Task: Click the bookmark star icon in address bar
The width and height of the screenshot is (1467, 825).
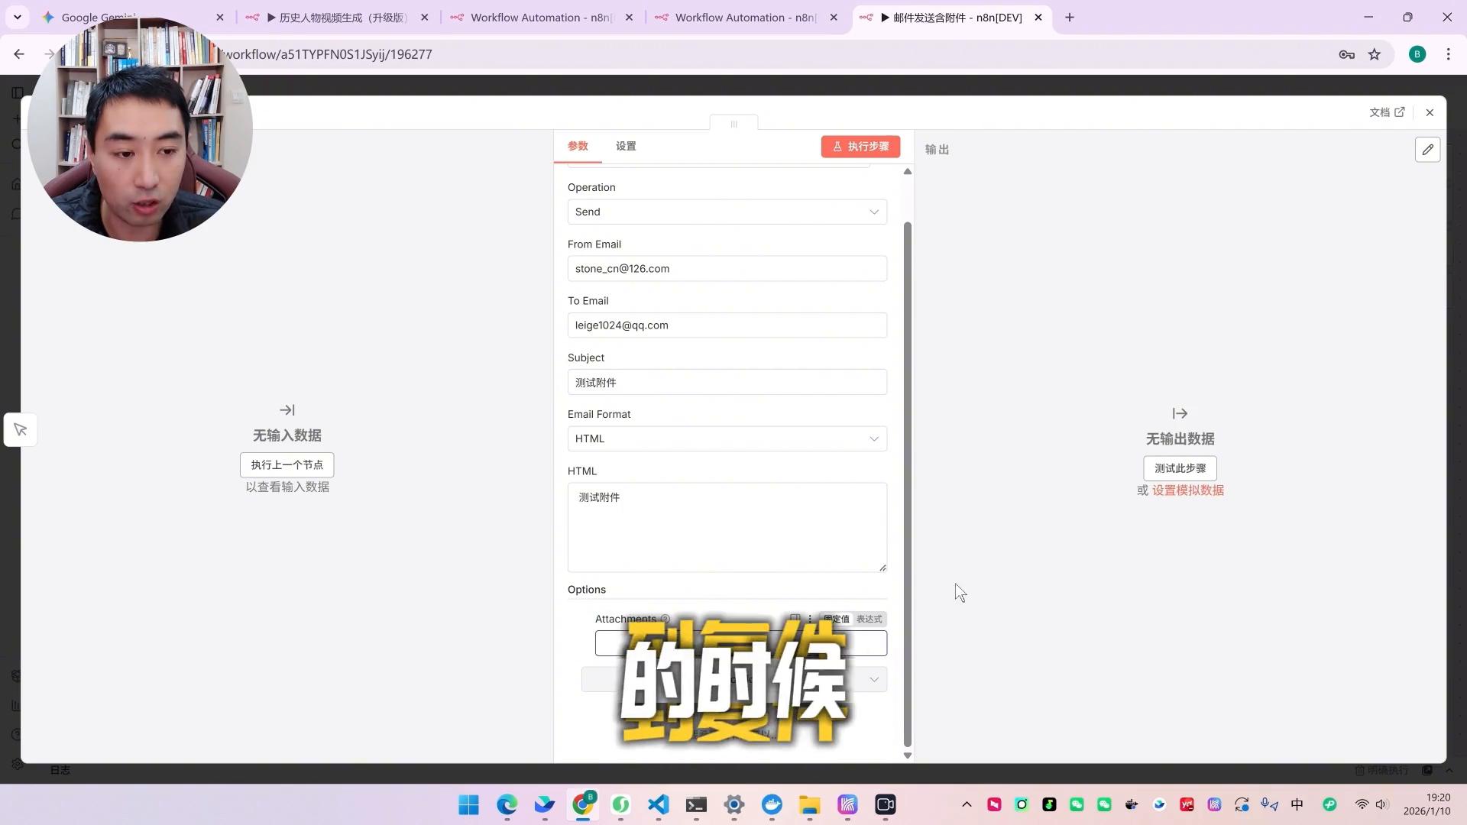Action: tap(1375, 54)
